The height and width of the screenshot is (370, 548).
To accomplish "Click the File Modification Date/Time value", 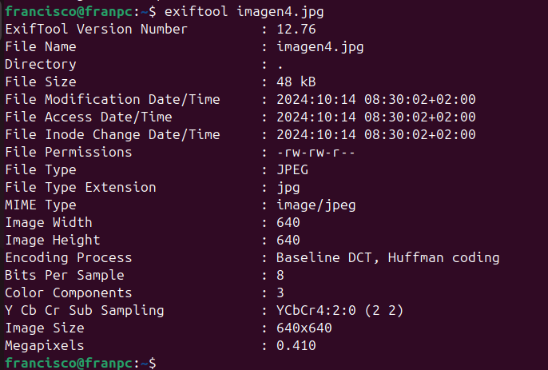I will click(375, 100).
